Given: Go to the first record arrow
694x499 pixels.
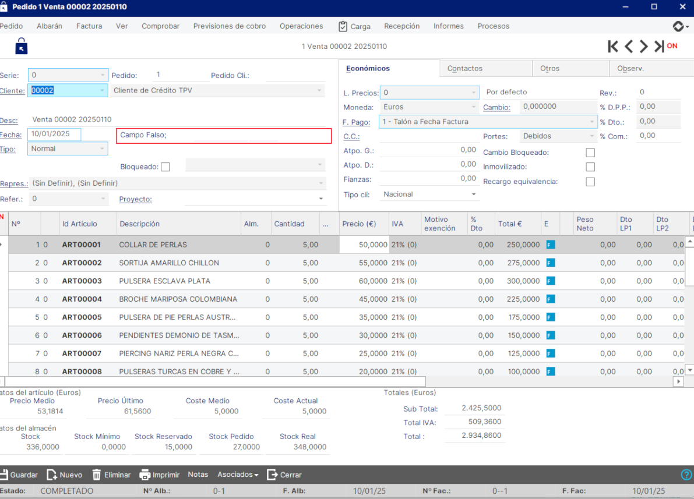Looking at the screenshot, I should click(x=613, y=46).
